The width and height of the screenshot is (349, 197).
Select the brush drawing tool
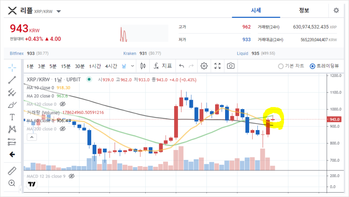(12, 105)
